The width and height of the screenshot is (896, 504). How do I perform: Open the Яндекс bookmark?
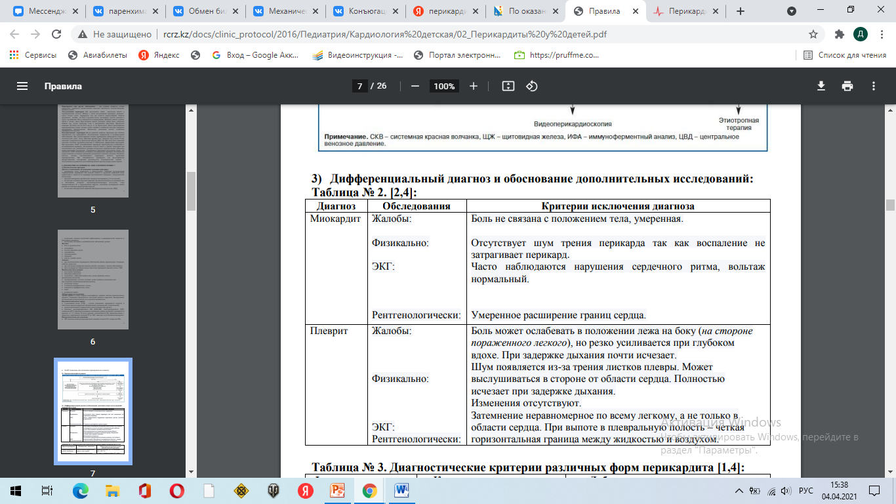pyautogui.click(x=159, y=55)
